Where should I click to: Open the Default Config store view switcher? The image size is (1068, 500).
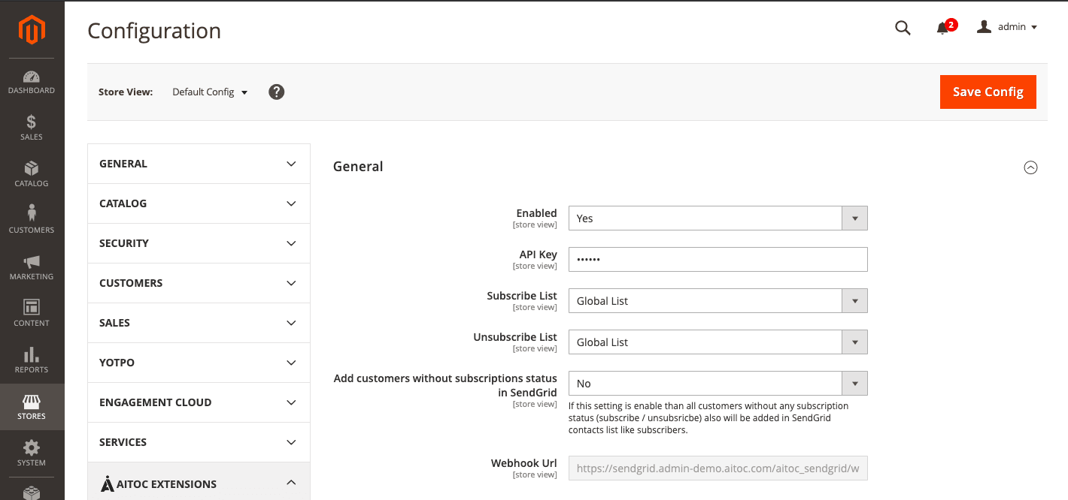click(x=210, y=92)
